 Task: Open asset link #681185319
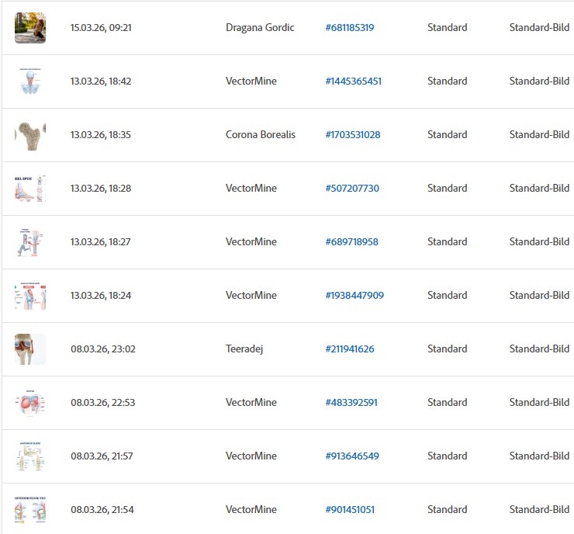pos(350,28)
